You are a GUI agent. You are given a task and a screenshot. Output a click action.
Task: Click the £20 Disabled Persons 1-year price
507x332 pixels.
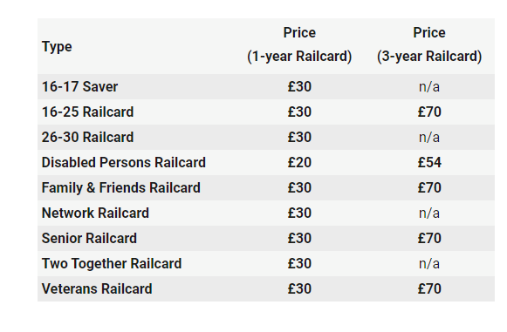tap(299, 162)
